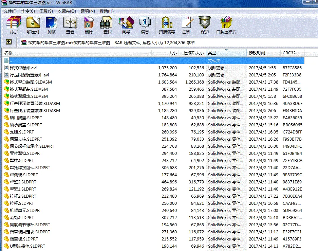This screenshot has width=318, height=251.
Task: Sort by Name (名称) column header
Action: [77, 53]
